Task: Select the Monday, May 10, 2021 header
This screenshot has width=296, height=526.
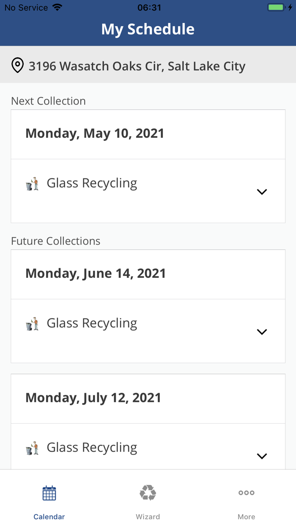Action: pos(95,133)
